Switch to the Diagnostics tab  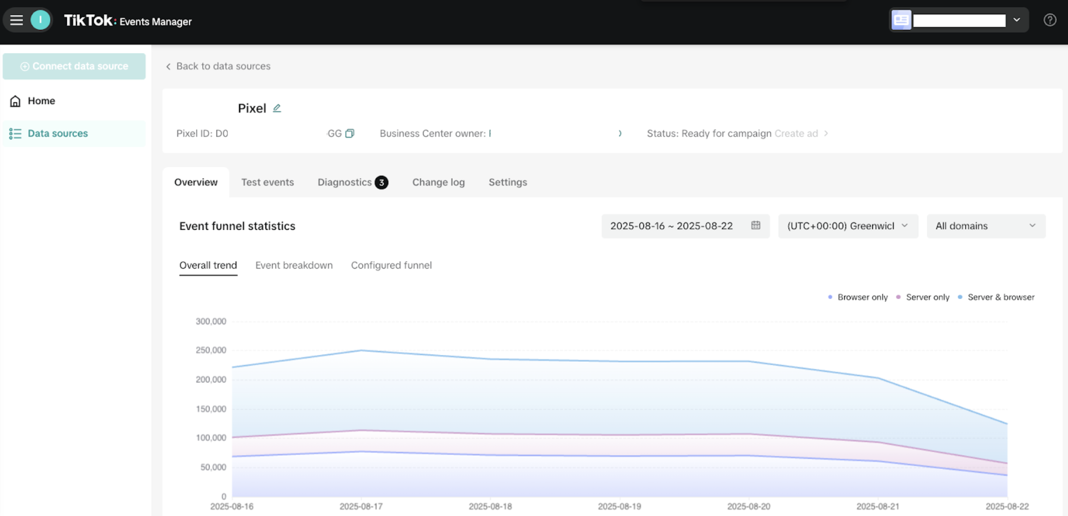coord(345,182)
